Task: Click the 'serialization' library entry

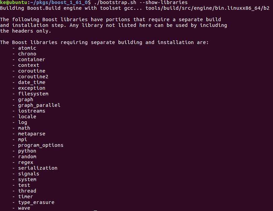Action: click(38, 168)
